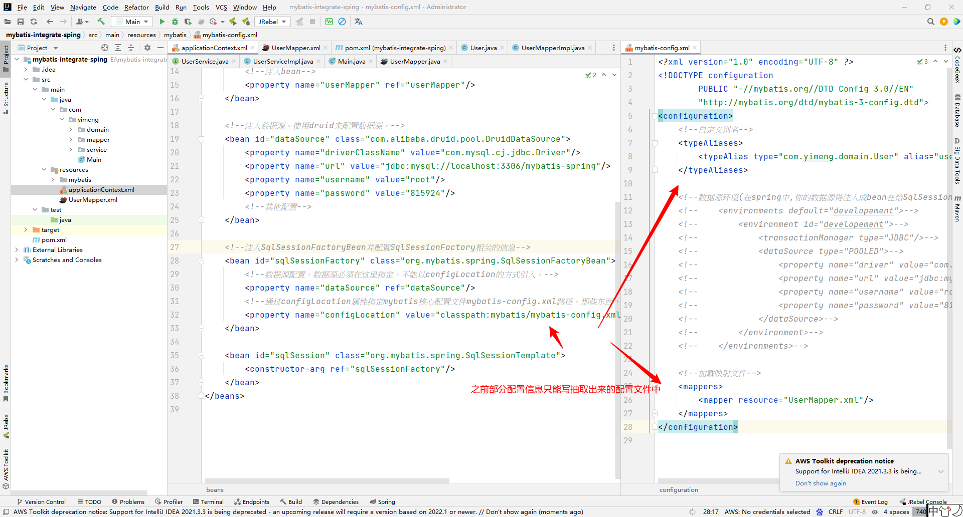Debug with JRebel rocket icon

pos(246,22)
